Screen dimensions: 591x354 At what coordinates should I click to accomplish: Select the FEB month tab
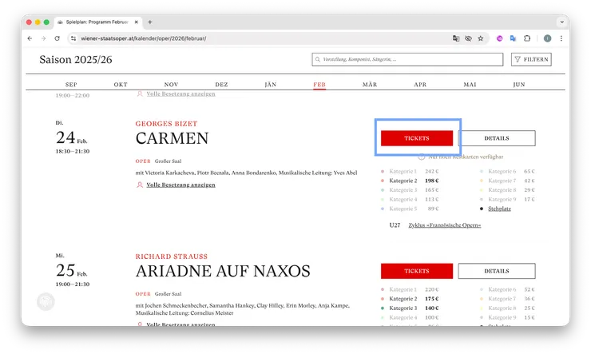(x=319, y=85)
